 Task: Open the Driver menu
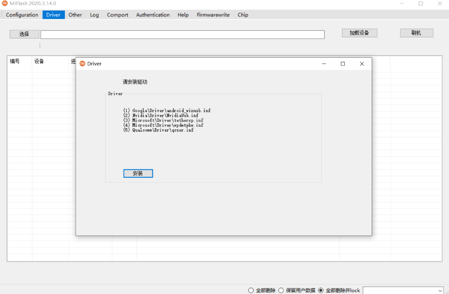53,15
